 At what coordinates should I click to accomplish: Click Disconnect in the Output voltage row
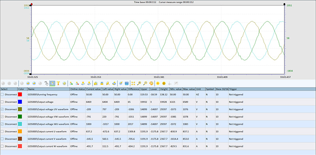[11, 102]
